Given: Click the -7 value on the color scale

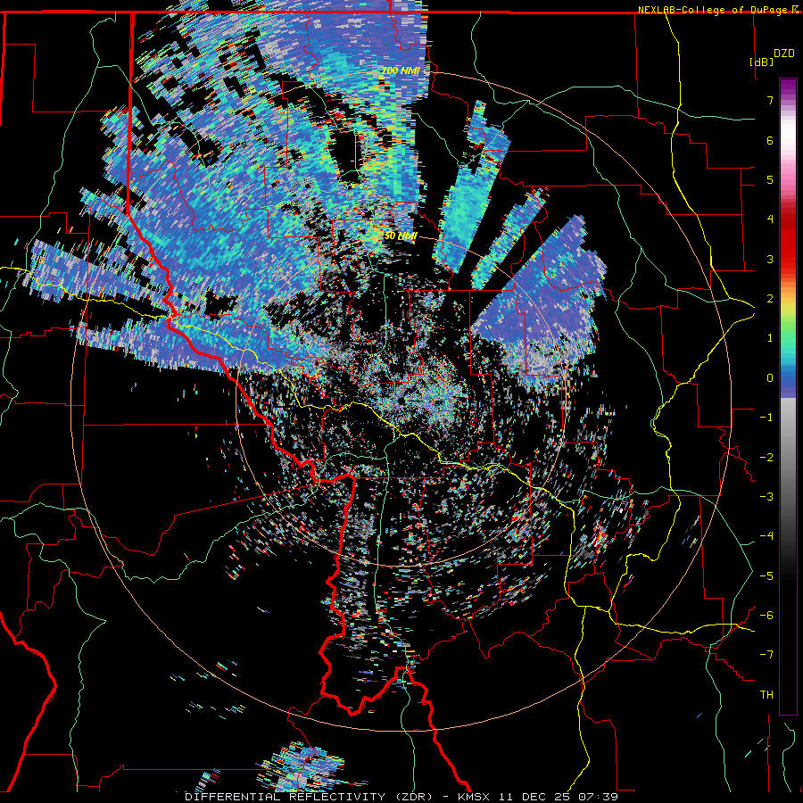Looking at the screenshot, I should coord(766,655).
